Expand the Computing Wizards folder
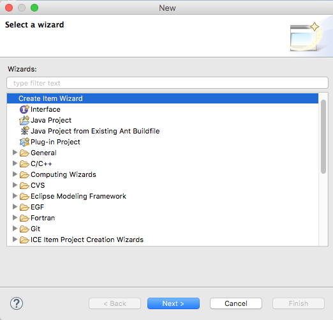333x320 pixels. click(15, 174)
